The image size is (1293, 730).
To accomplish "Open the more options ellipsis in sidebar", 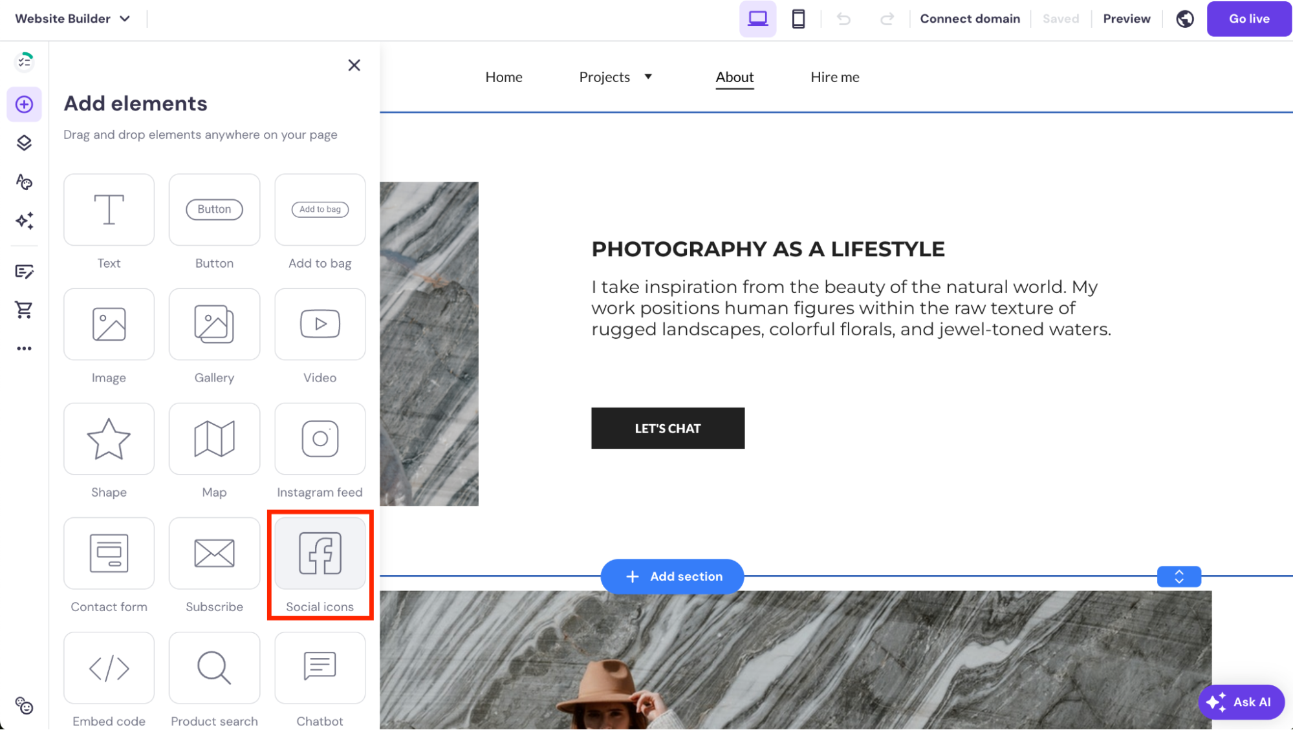I will (24, 348).
